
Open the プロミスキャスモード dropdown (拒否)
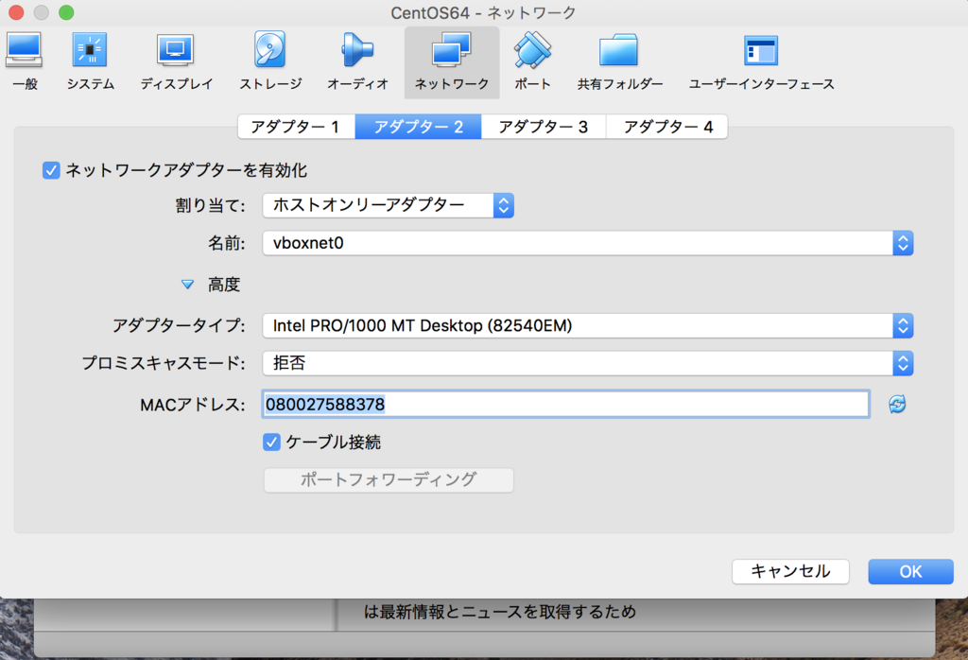[588, 364]
